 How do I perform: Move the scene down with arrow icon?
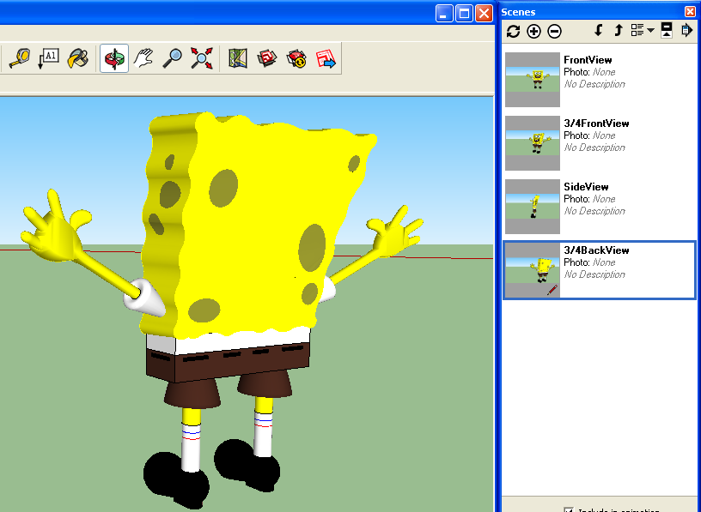598,30
